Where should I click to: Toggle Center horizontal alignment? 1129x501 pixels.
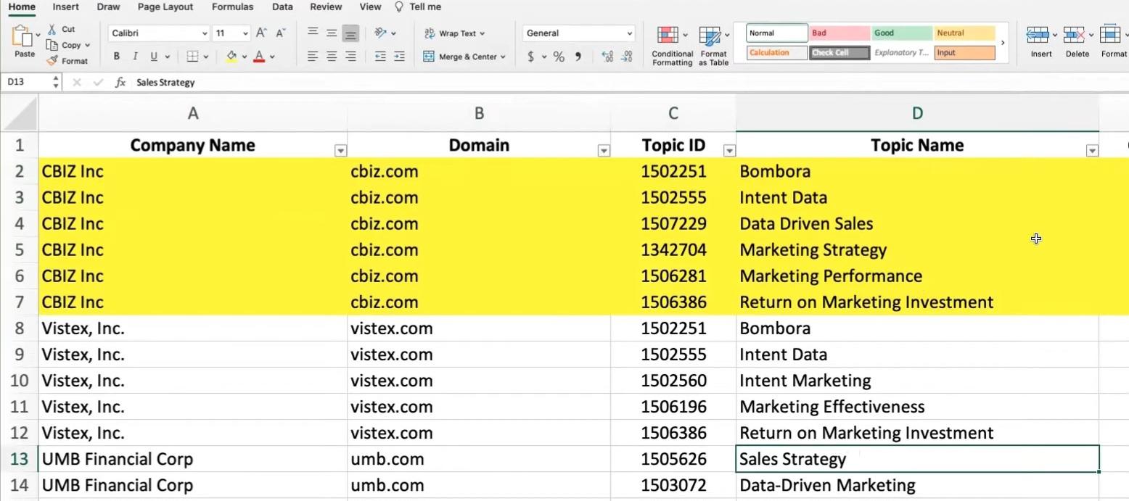coord(332,57)
